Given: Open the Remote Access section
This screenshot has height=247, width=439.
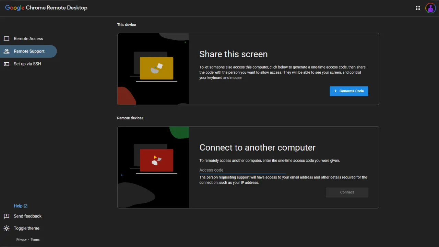Looking at the screenshot, I should pyautogui.click(x=28, y=39).
